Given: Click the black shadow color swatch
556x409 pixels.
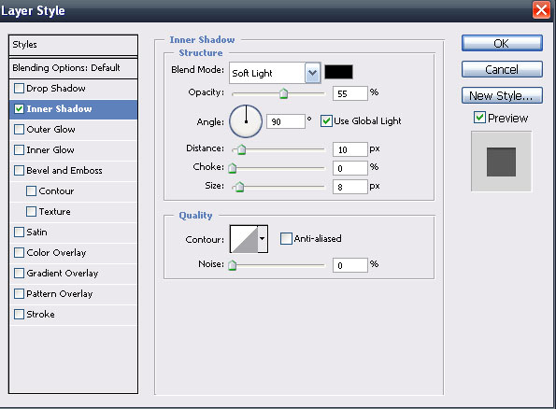Looking at the screenshot, I should (x=338, y=72).
